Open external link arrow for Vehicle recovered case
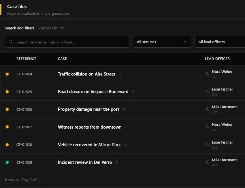The width and height of the screenshot is (245, 188). 125,145
